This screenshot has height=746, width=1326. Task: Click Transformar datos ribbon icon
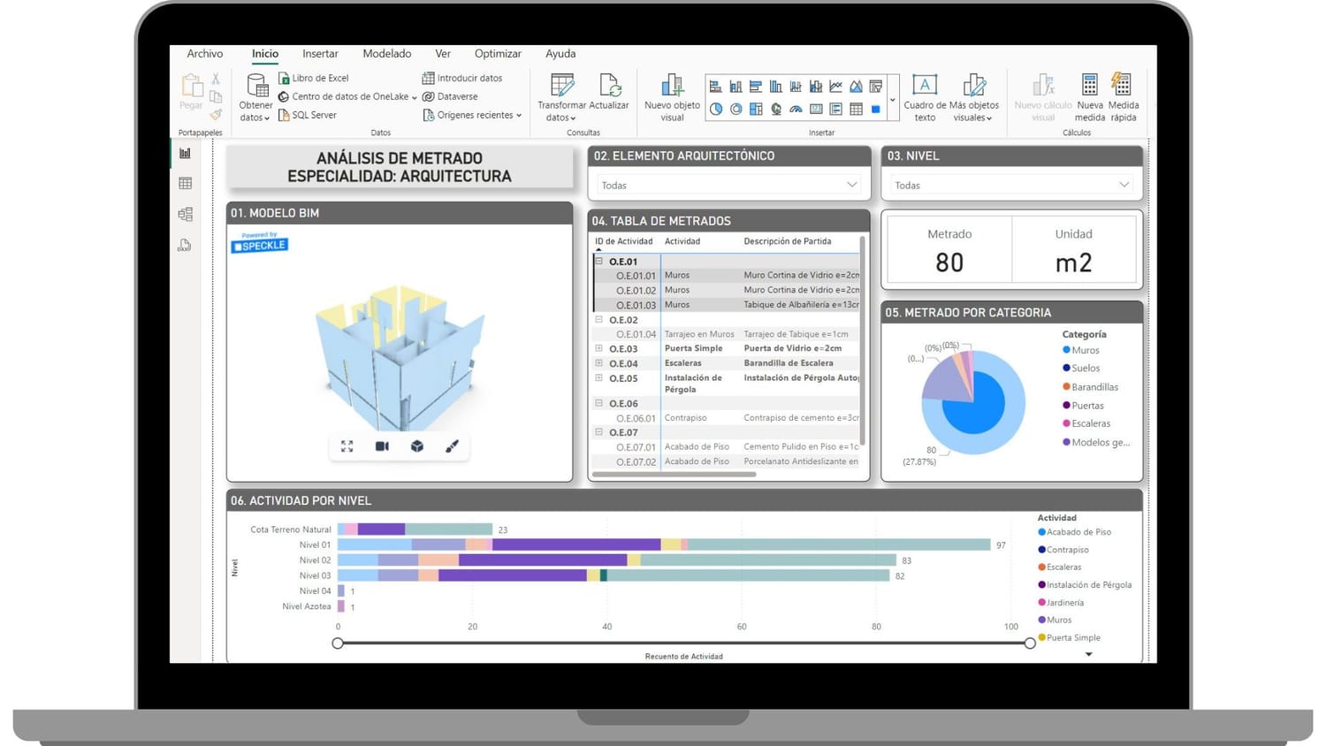point(562,97)
